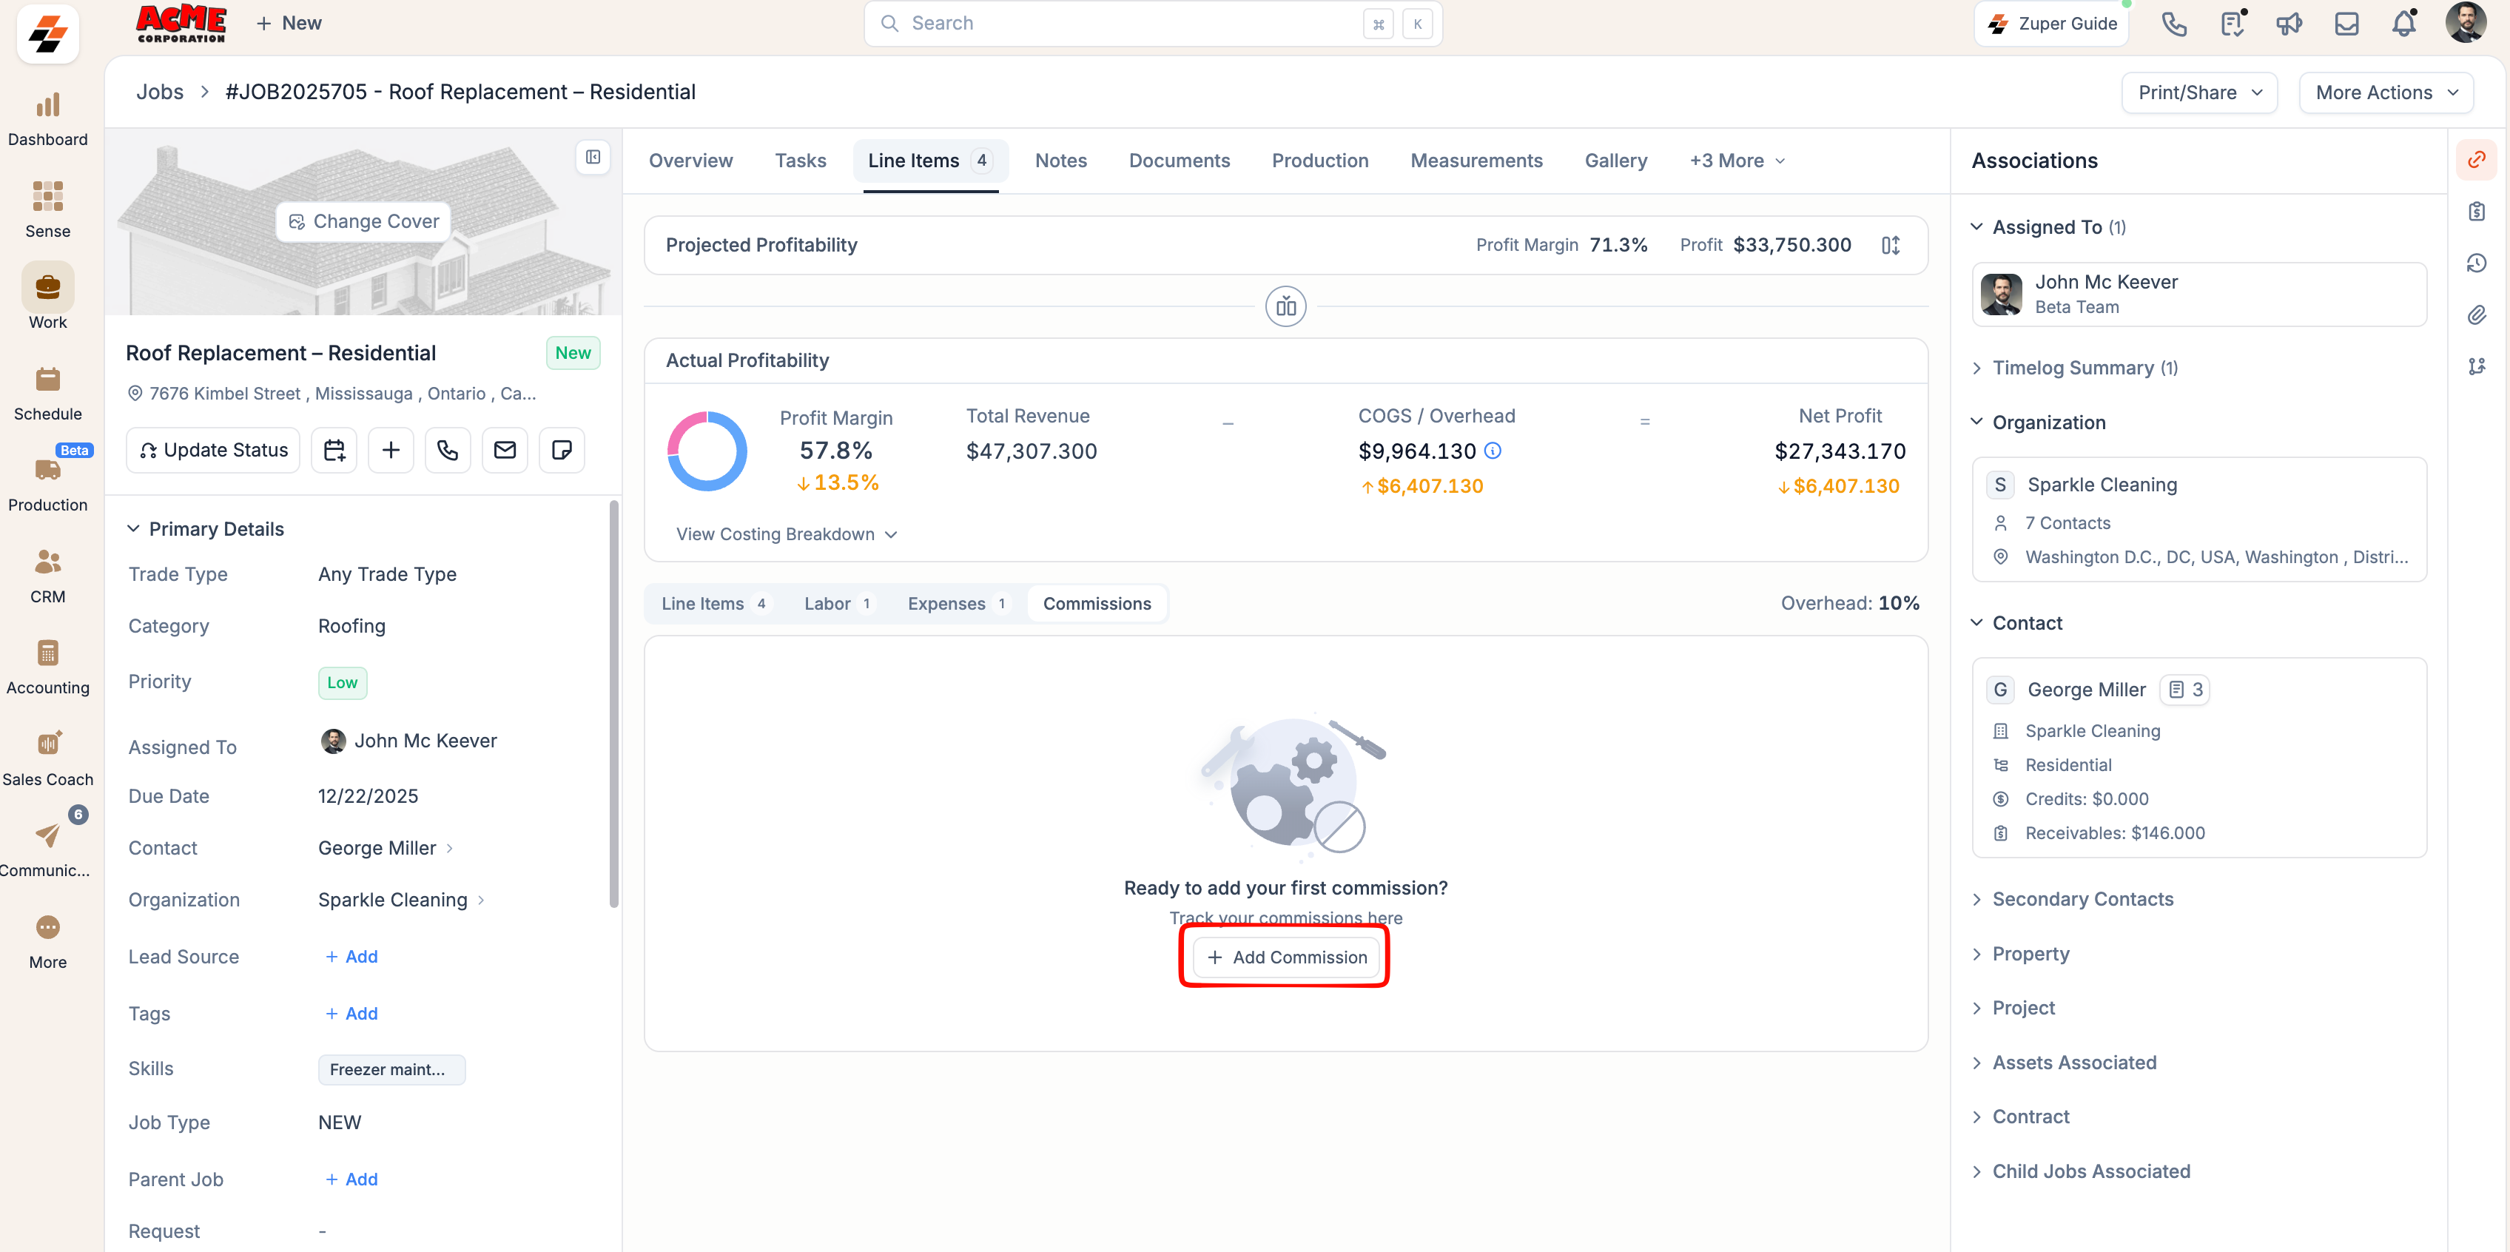Open the announcements megaphone icon

[x=2289, y=24]
